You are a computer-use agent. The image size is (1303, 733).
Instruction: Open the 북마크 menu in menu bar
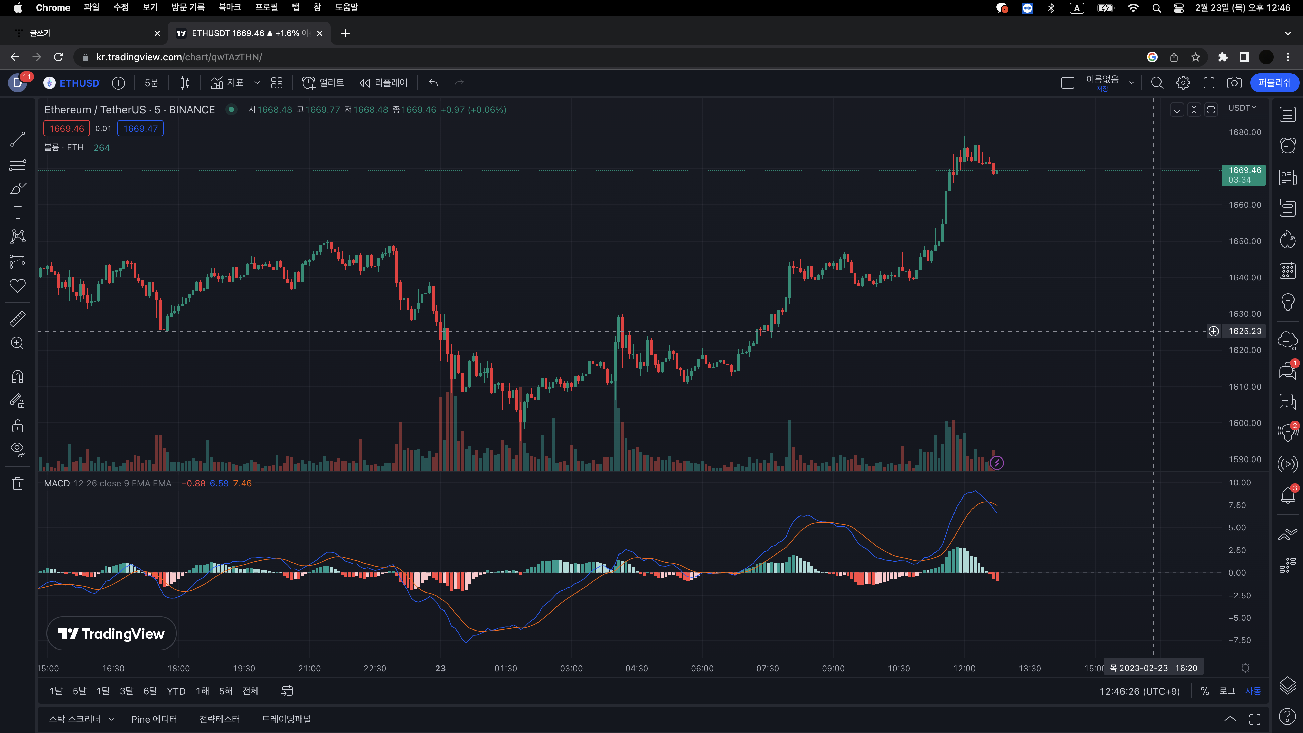pyautogui.click(x=229, y=7)
